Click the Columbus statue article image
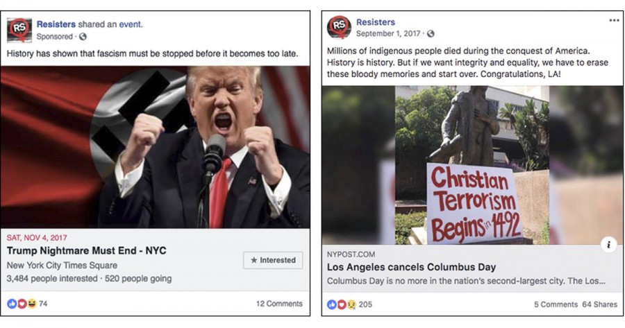625x328 pixels. pos(472,165)
